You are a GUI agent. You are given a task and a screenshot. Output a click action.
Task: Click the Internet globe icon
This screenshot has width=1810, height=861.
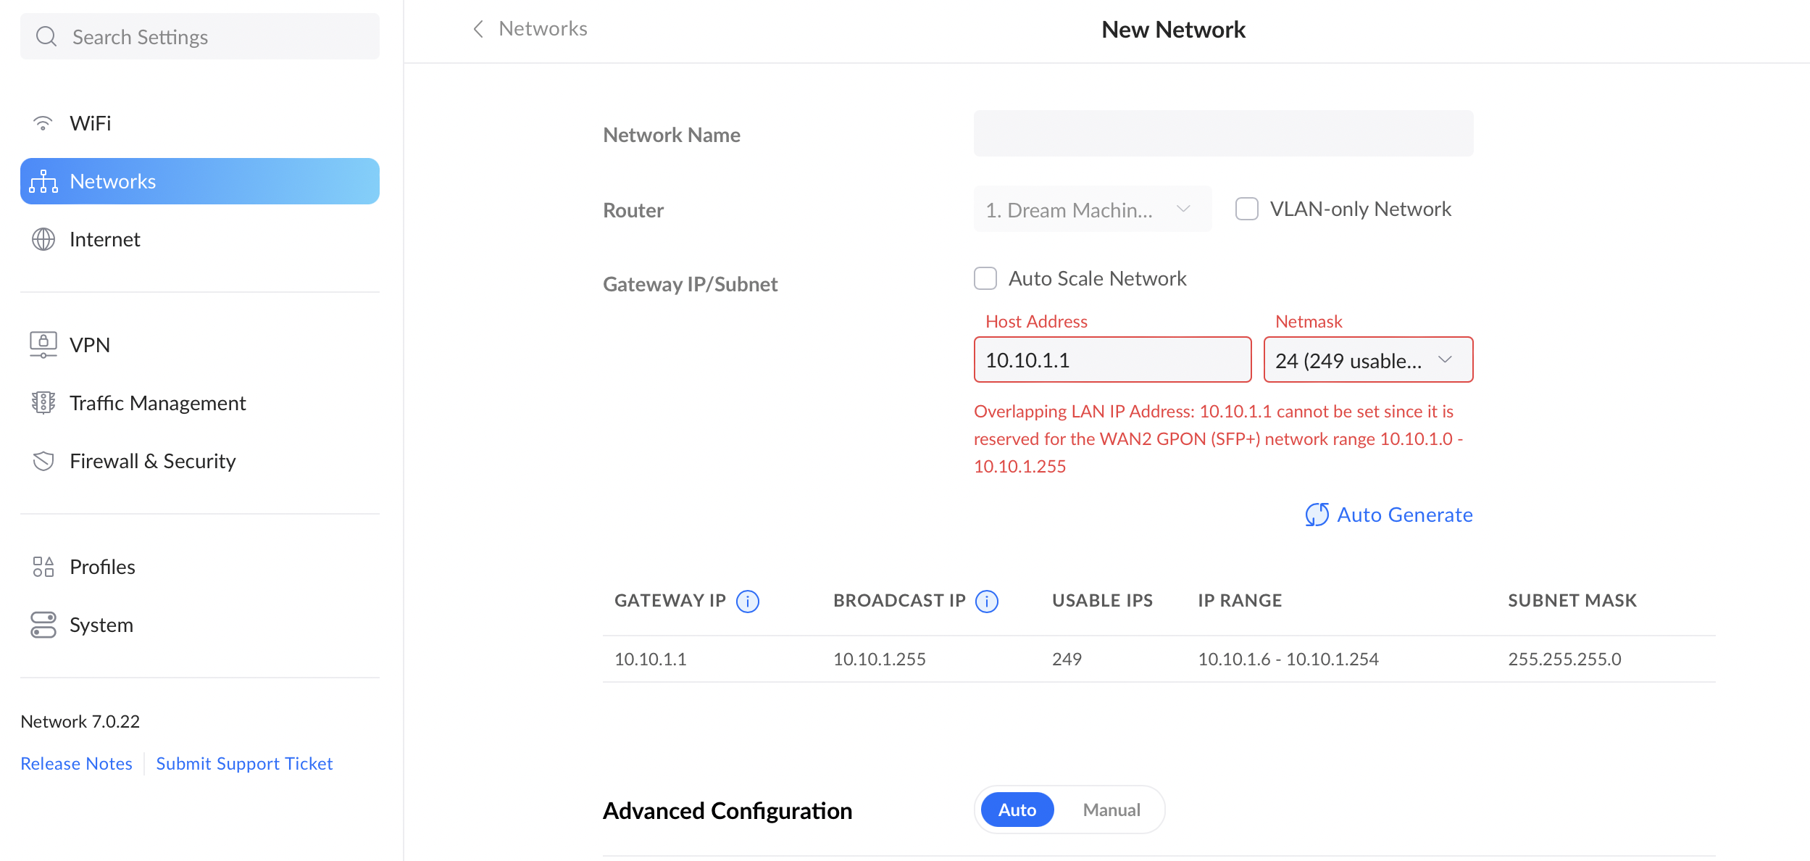pos(43,239)
